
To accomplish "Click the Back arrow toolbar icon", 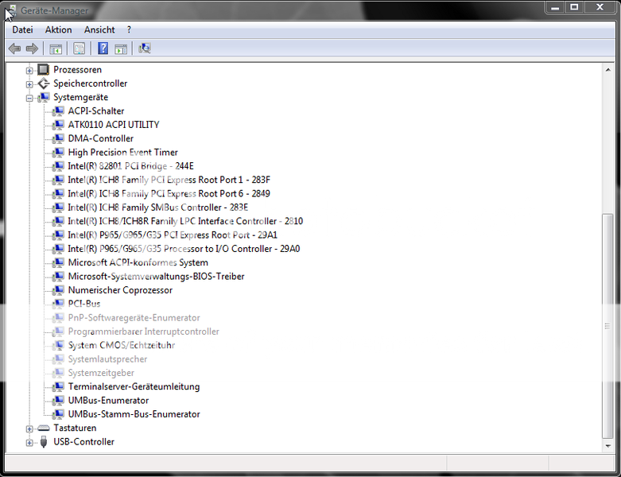I will 14,48.
